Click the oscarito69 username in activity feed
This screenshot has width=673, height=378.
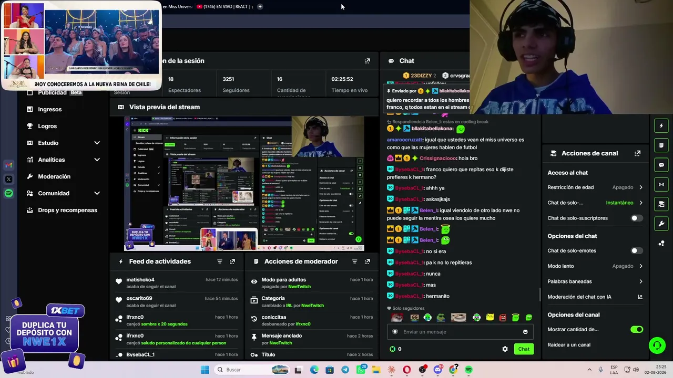[139, 298]
